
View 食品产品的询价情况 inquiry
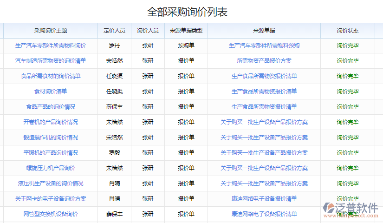[51, 107]
